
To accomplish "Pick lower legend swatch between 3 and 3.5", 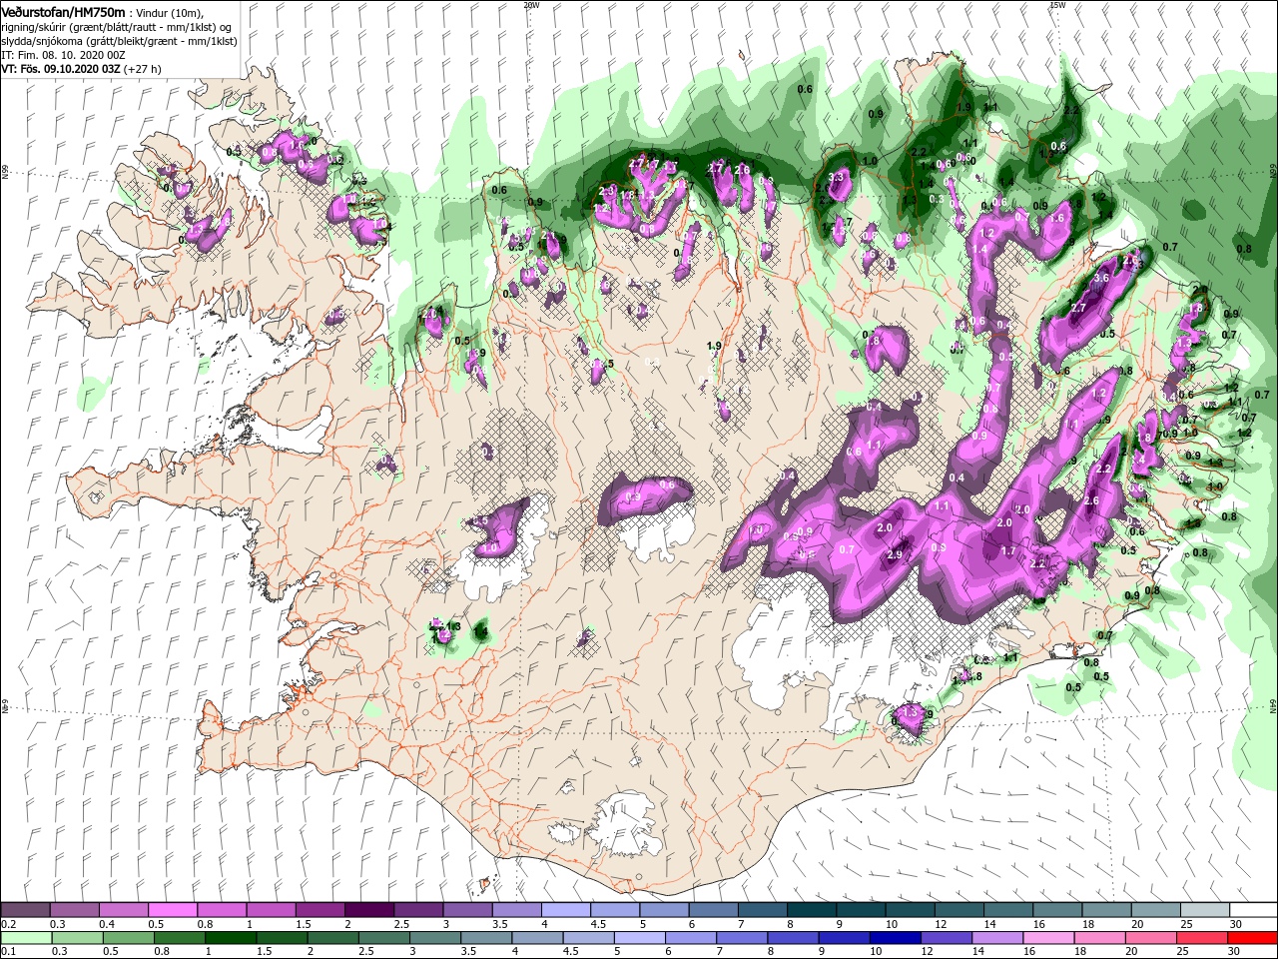I will click(434, 938).
